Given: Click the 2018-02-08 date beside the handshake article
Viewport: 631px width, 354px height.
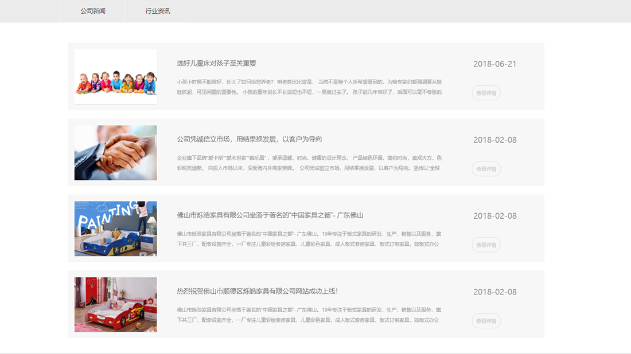Looking at the screenshot, I should point(494,139).
